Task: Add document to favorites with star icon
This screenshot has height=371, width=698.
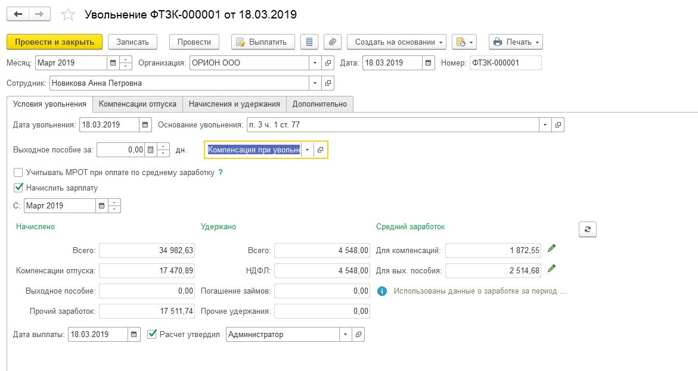Action: [68, 15]
